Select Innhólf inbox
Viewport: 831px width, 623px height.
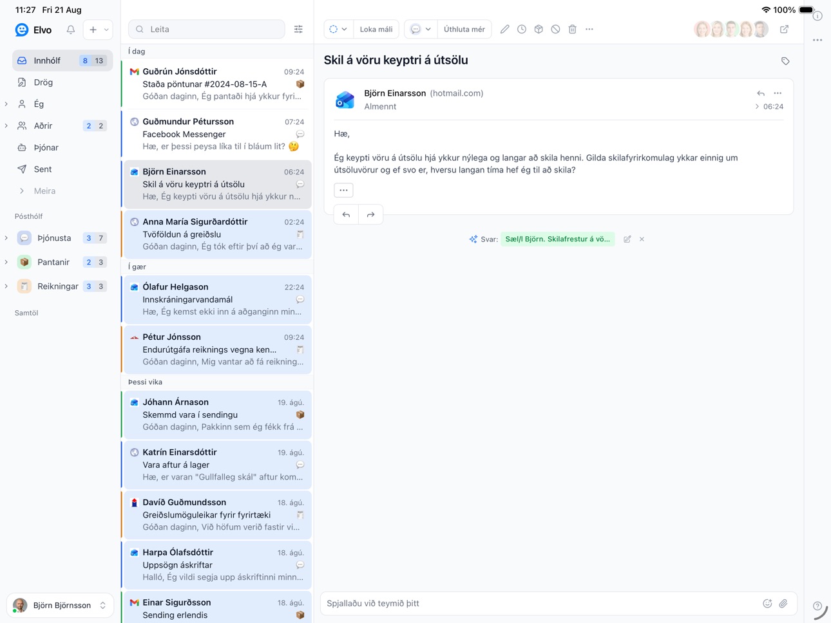pyautogui.click(x=62, y=60)
